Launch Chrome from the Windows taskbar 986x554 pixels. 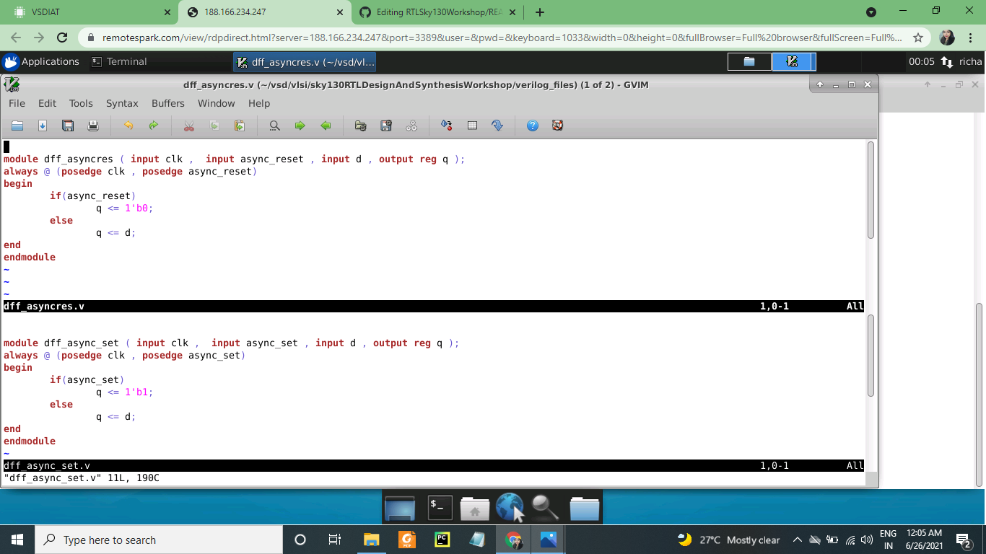click(x=512, y=540)
